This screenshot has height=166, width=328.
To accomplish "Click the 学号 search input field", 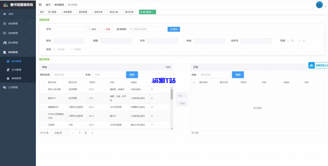I will pyautogui.click(x=69, y=29).
